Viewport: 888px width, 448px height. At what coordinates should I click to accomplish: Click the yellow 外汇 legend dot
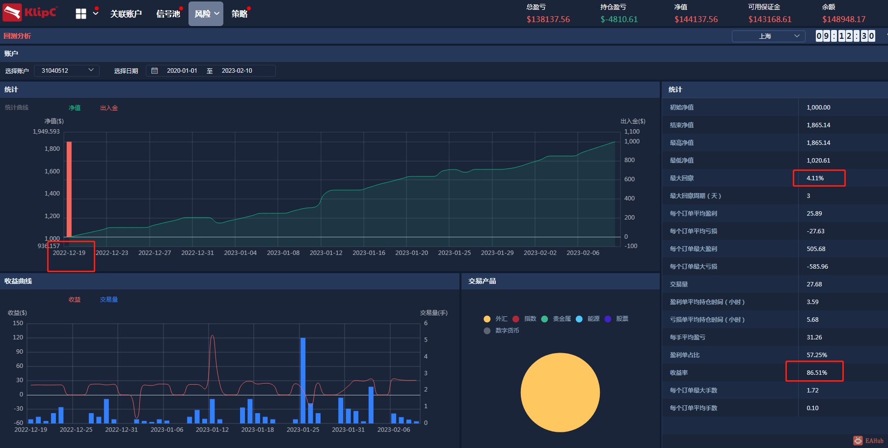click(x=487, y=319)
